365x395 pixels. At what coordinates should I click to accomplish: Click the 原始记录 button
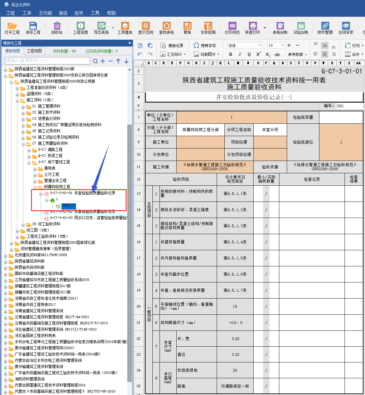tap(172, 46)
